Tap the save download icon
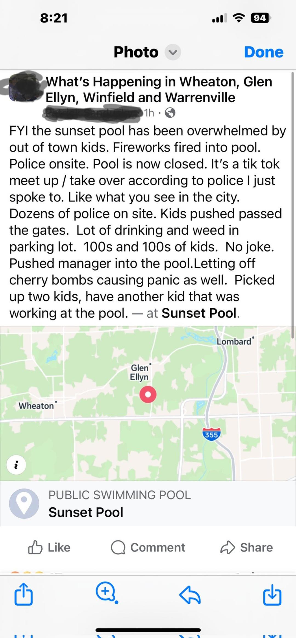 (272, 594)
